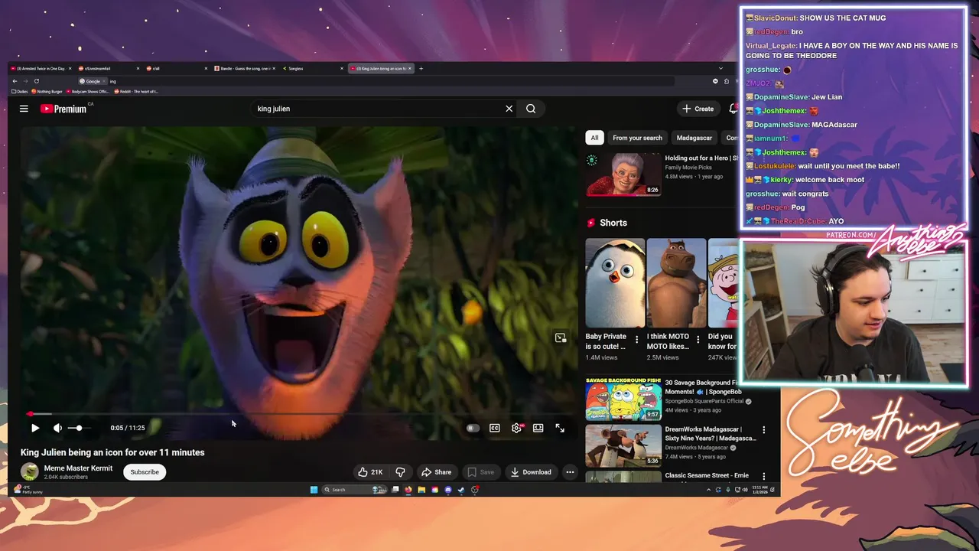Select the Madagascar filter chip
The image size is (979, 551).
[694, 138]
